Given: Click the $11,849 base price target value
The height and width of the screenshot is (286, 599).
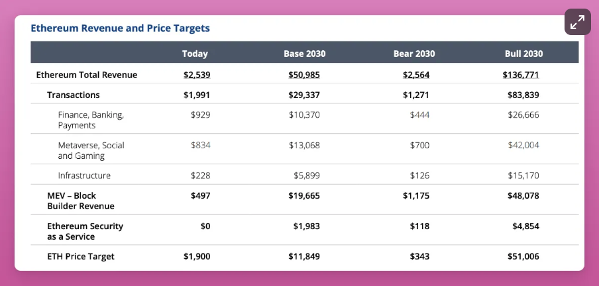Looking at the screenshot, I should pos(304,256).
